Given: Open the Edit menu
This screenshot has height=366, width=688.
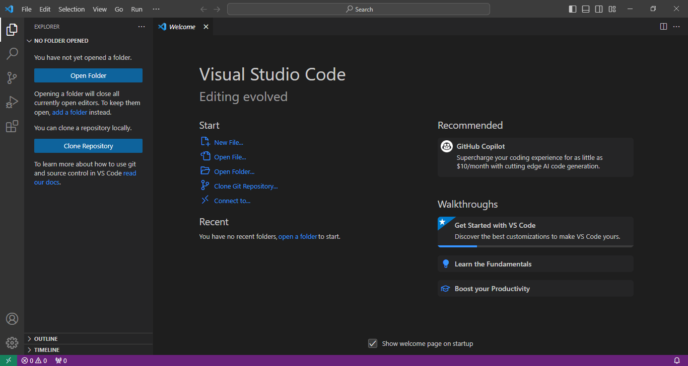Looking at the screenshot, I should 45,9.
